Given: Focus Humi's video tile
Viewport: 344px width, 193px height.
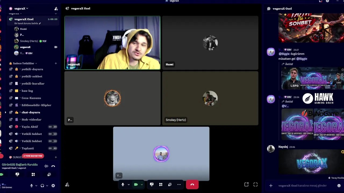Looking at the screenshot, I should coord(210,43).
